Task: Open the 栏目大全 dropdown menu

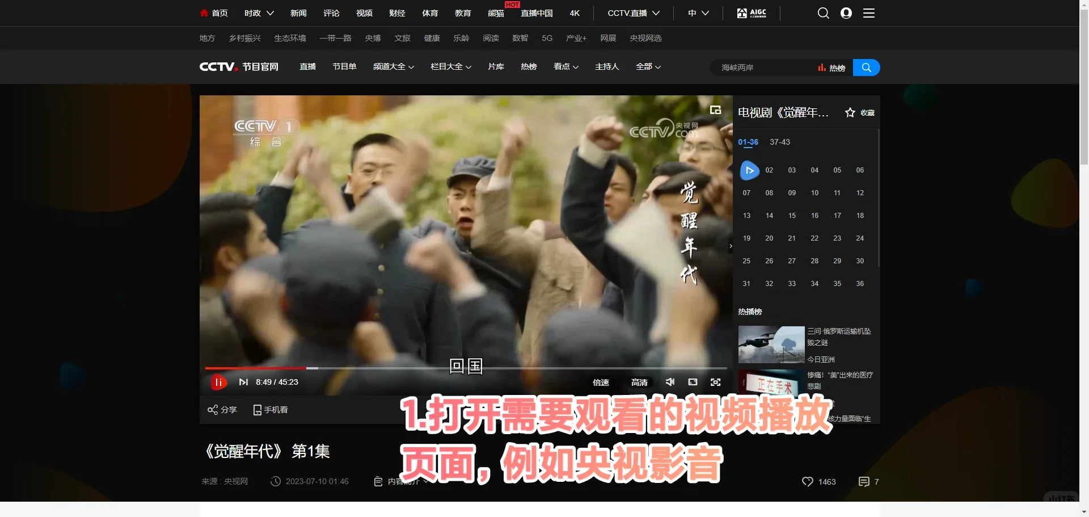Action: point(450,67)
